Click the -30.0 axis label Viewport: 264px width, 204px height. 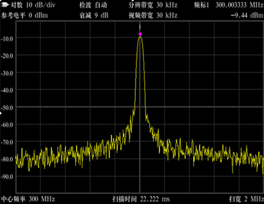click(x=7, y=73)
